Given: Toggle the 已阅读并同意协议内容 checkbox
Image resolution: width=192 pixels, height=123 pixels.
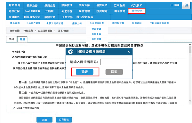Looking at the screenshot, I should (x=14, y=108).
